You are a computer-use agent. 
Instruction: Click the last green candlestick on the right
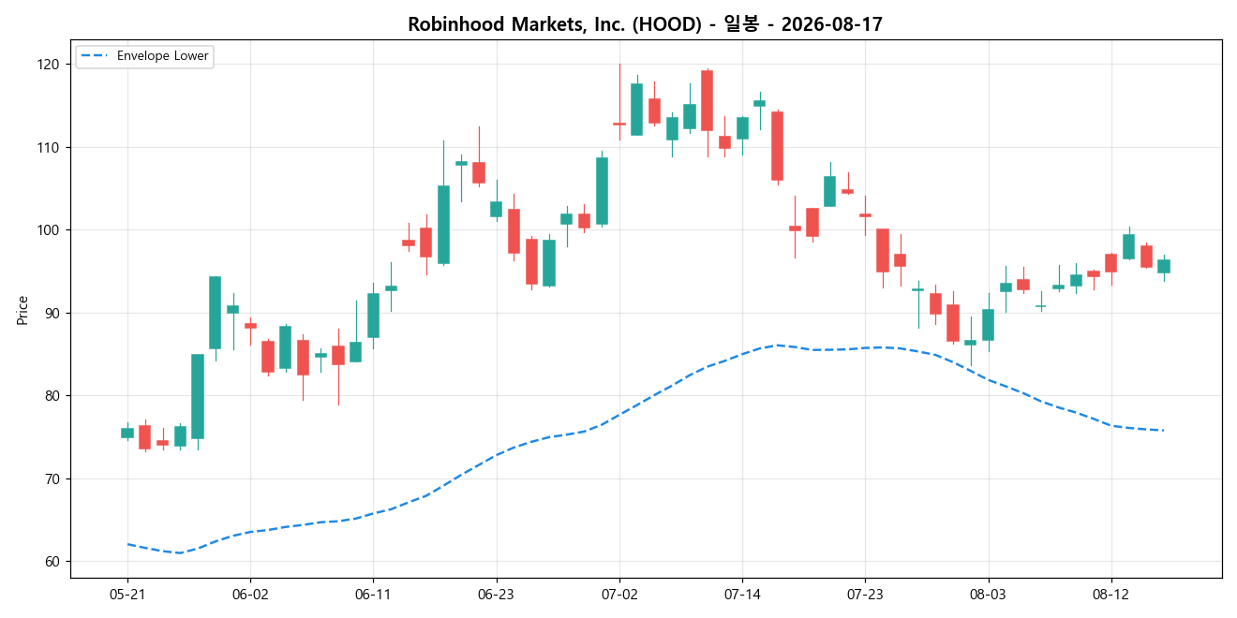pos(1164,266)
